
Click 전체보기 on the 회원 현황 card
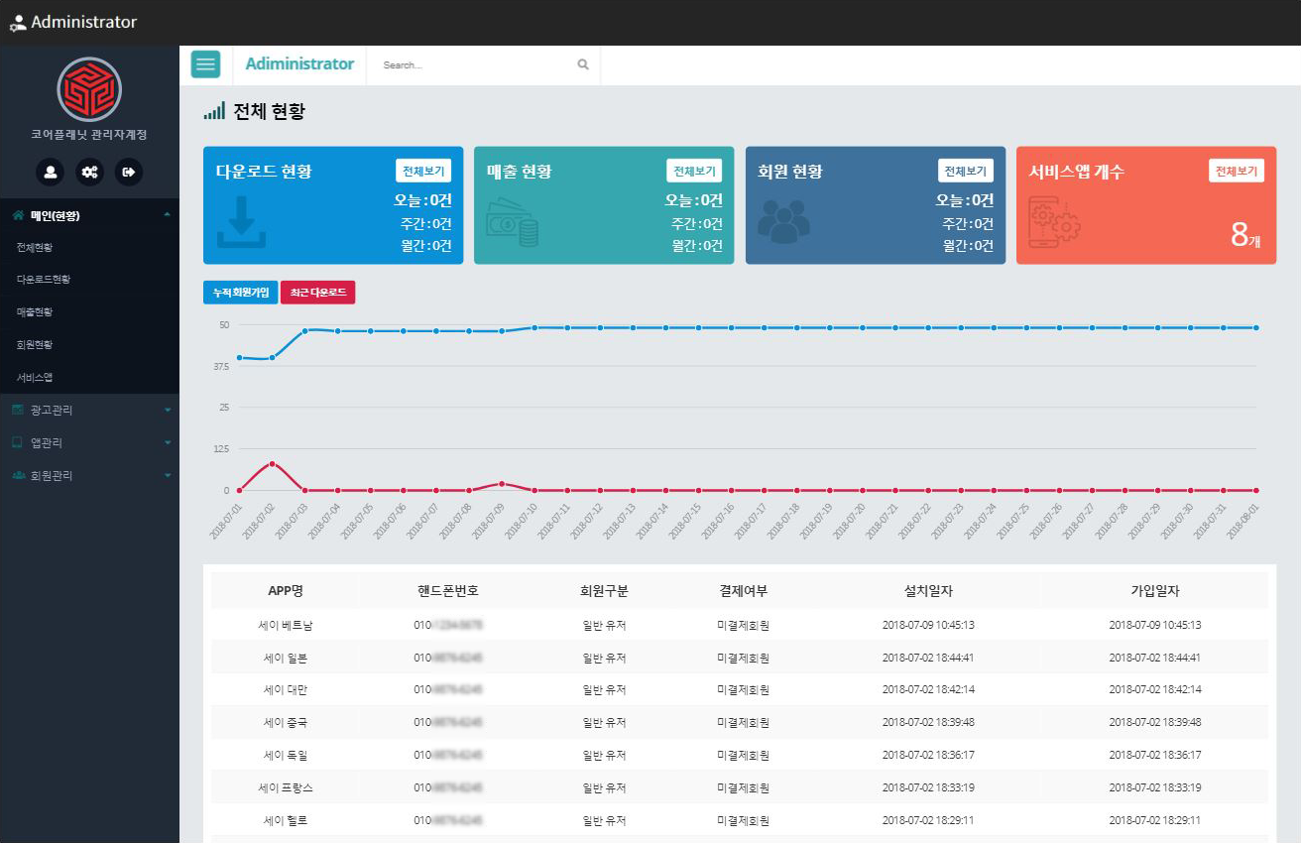click(966, 171)
